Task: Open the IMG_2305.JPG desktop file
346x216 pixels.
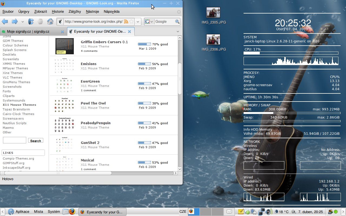Action: pos(214,16)
